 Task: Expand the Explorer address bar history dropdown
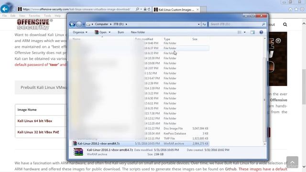pyautogui.click(x=199, y=24)
